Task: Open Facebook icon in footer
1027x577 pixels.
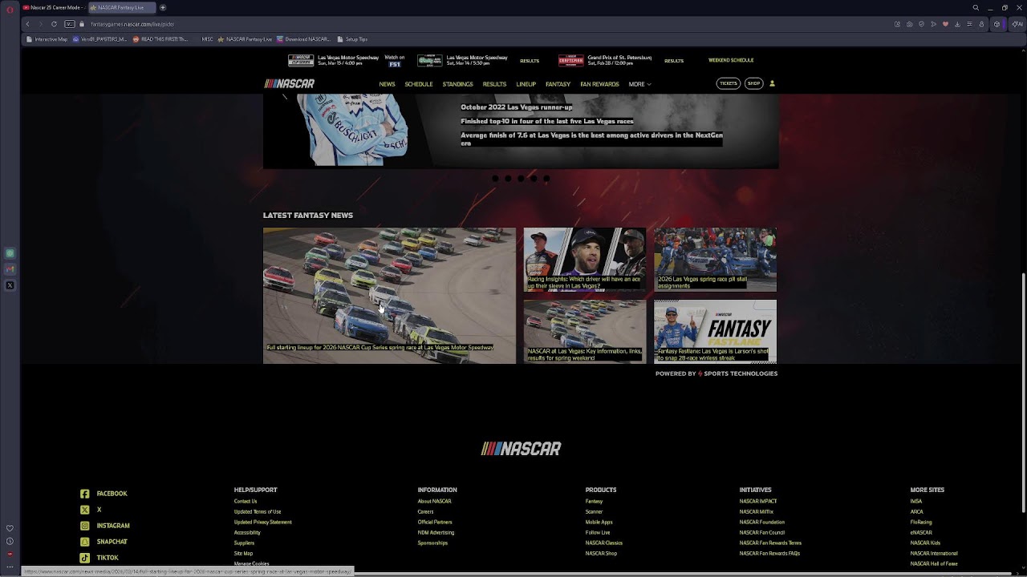Action: pos(84,494)
